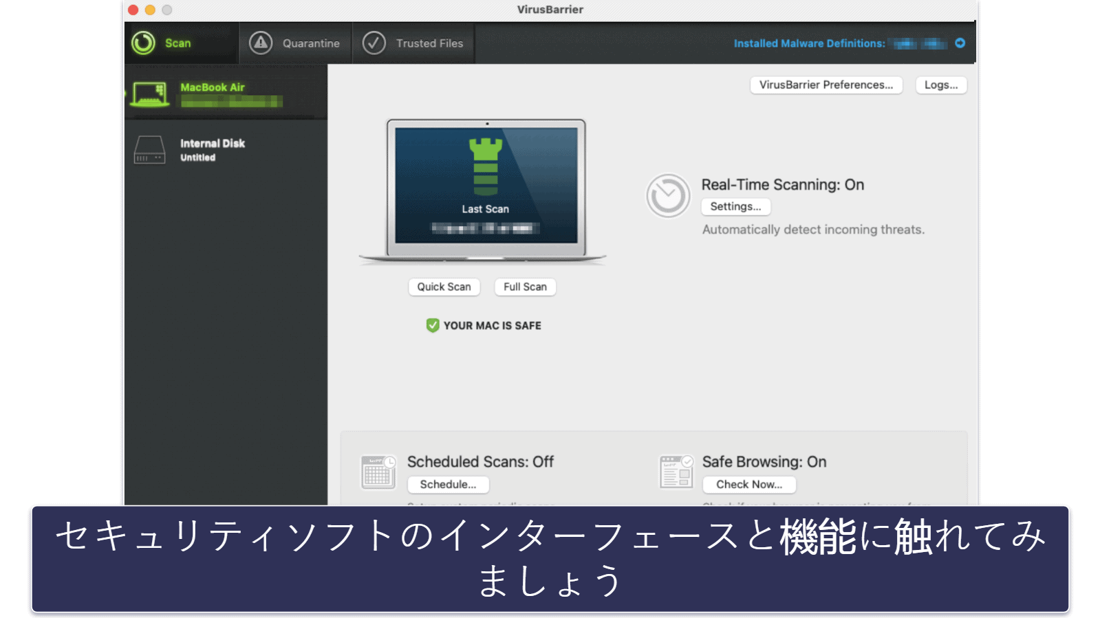Image resolution: width=1100 pixels, height=618 pixels.
Task: Click the green castle tower icon
Action: point(486,166)
